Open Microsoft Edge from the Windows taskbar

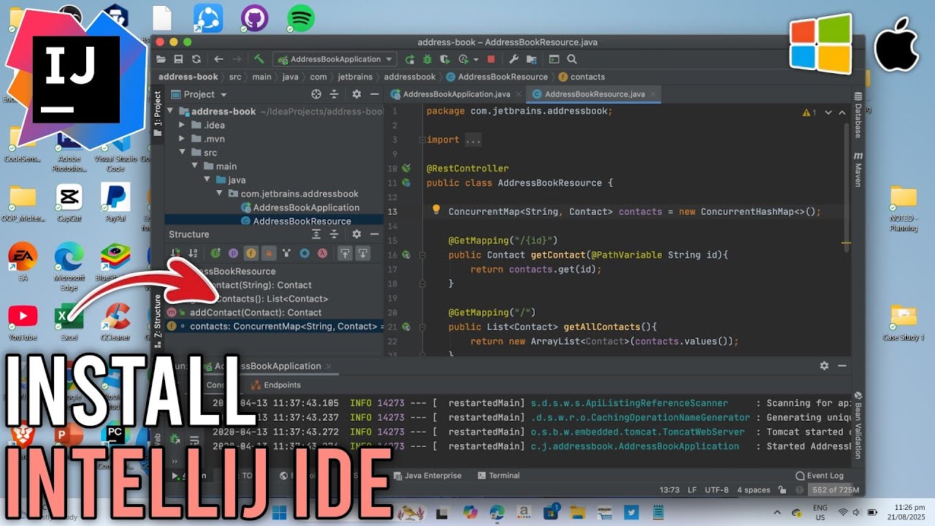[497, 512]
